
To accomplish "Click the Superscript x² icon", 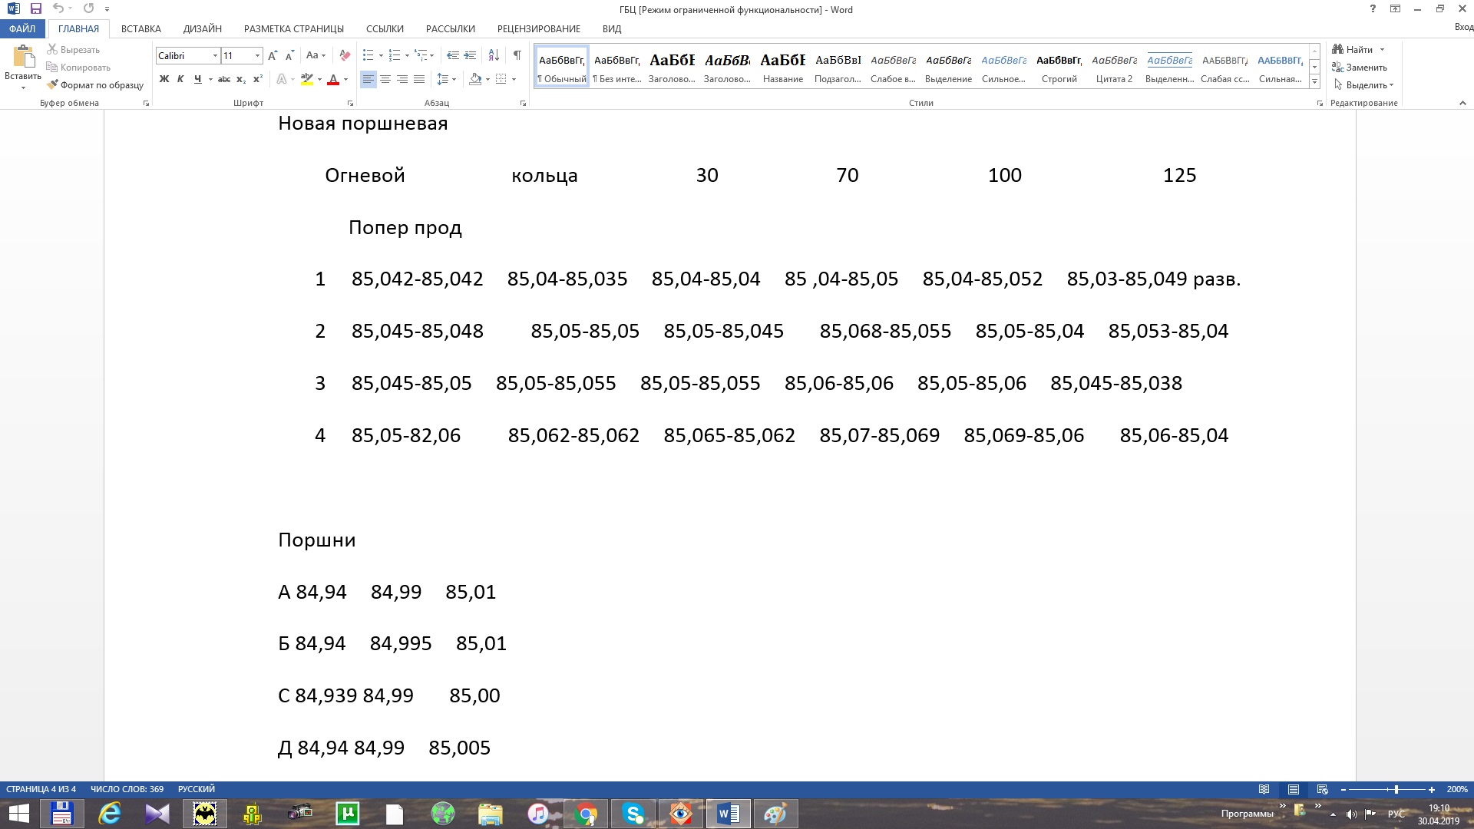I will 258,79.
